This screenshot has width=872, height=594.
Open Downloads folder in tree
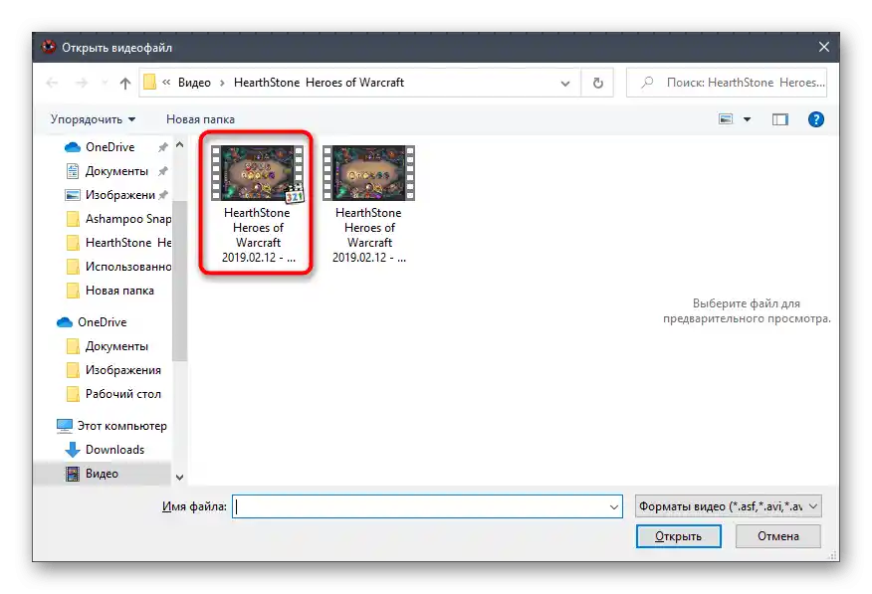[x=114, y=450]
